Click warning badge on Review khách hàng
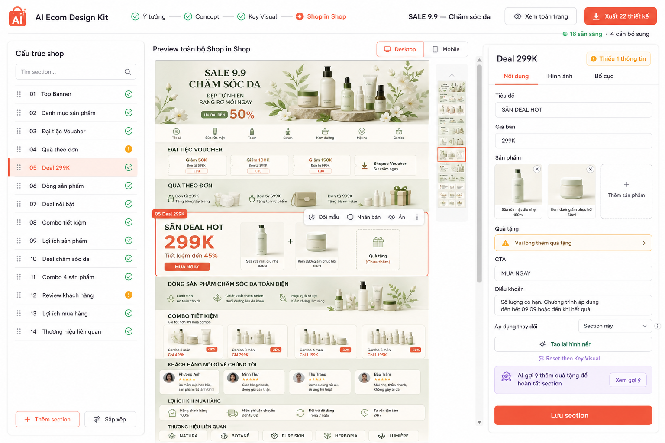This screenshot has height=443, width=665. point(129,295)
